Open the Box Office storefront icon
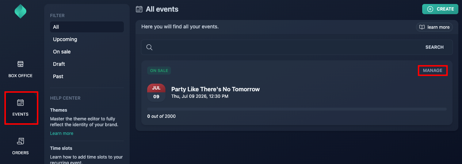 pos(20,64)
